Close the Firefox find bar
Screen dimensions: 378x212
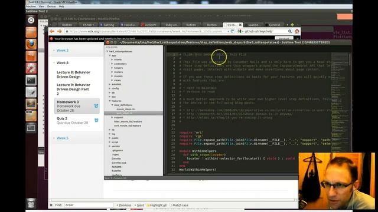point(51,205)
